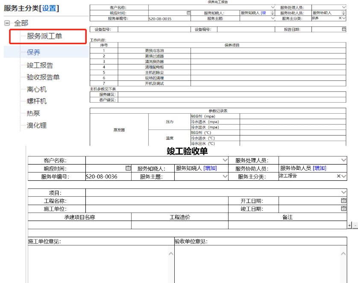Click into the 工程名称 input field
Screen dimensions: 358x283
(x=157, y=200)
